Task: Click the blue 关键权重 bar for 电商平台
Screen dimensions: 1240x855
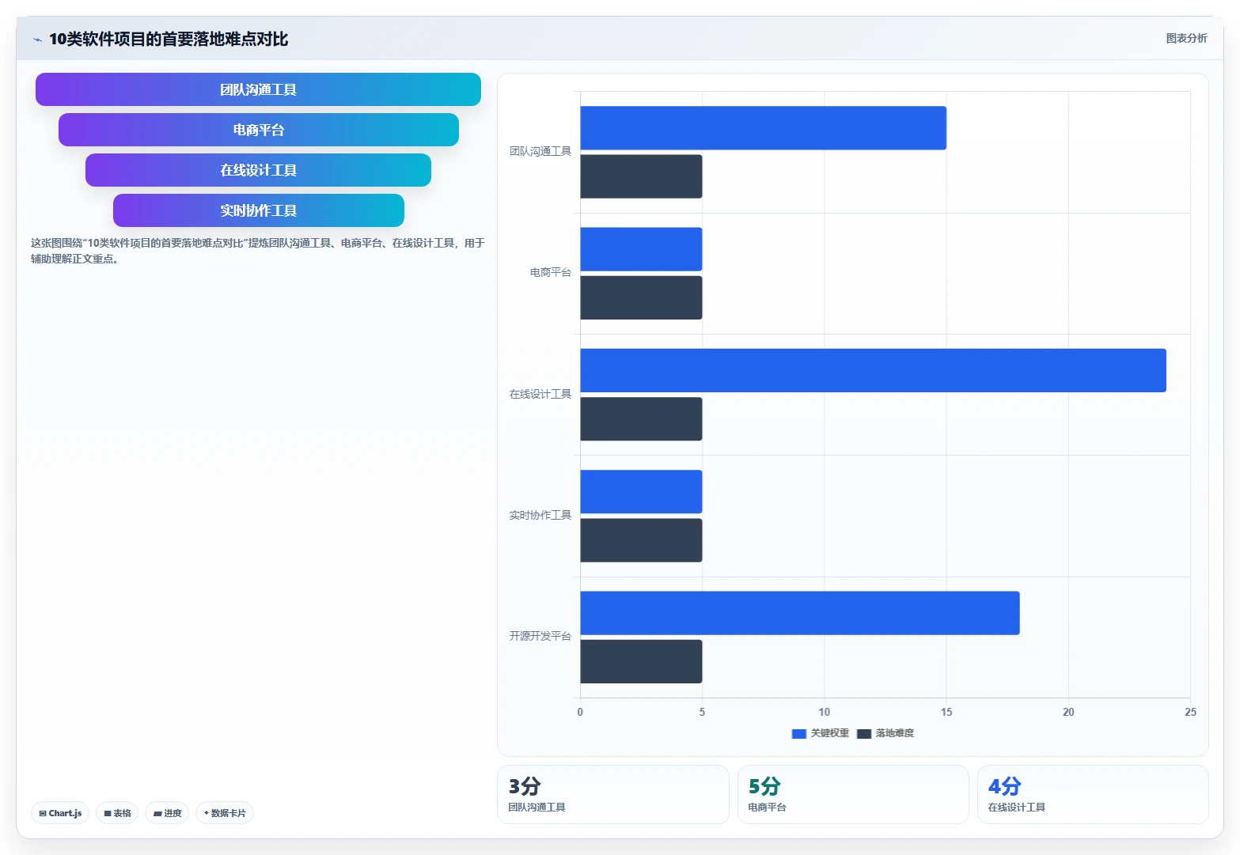Action: coord(641,249)
